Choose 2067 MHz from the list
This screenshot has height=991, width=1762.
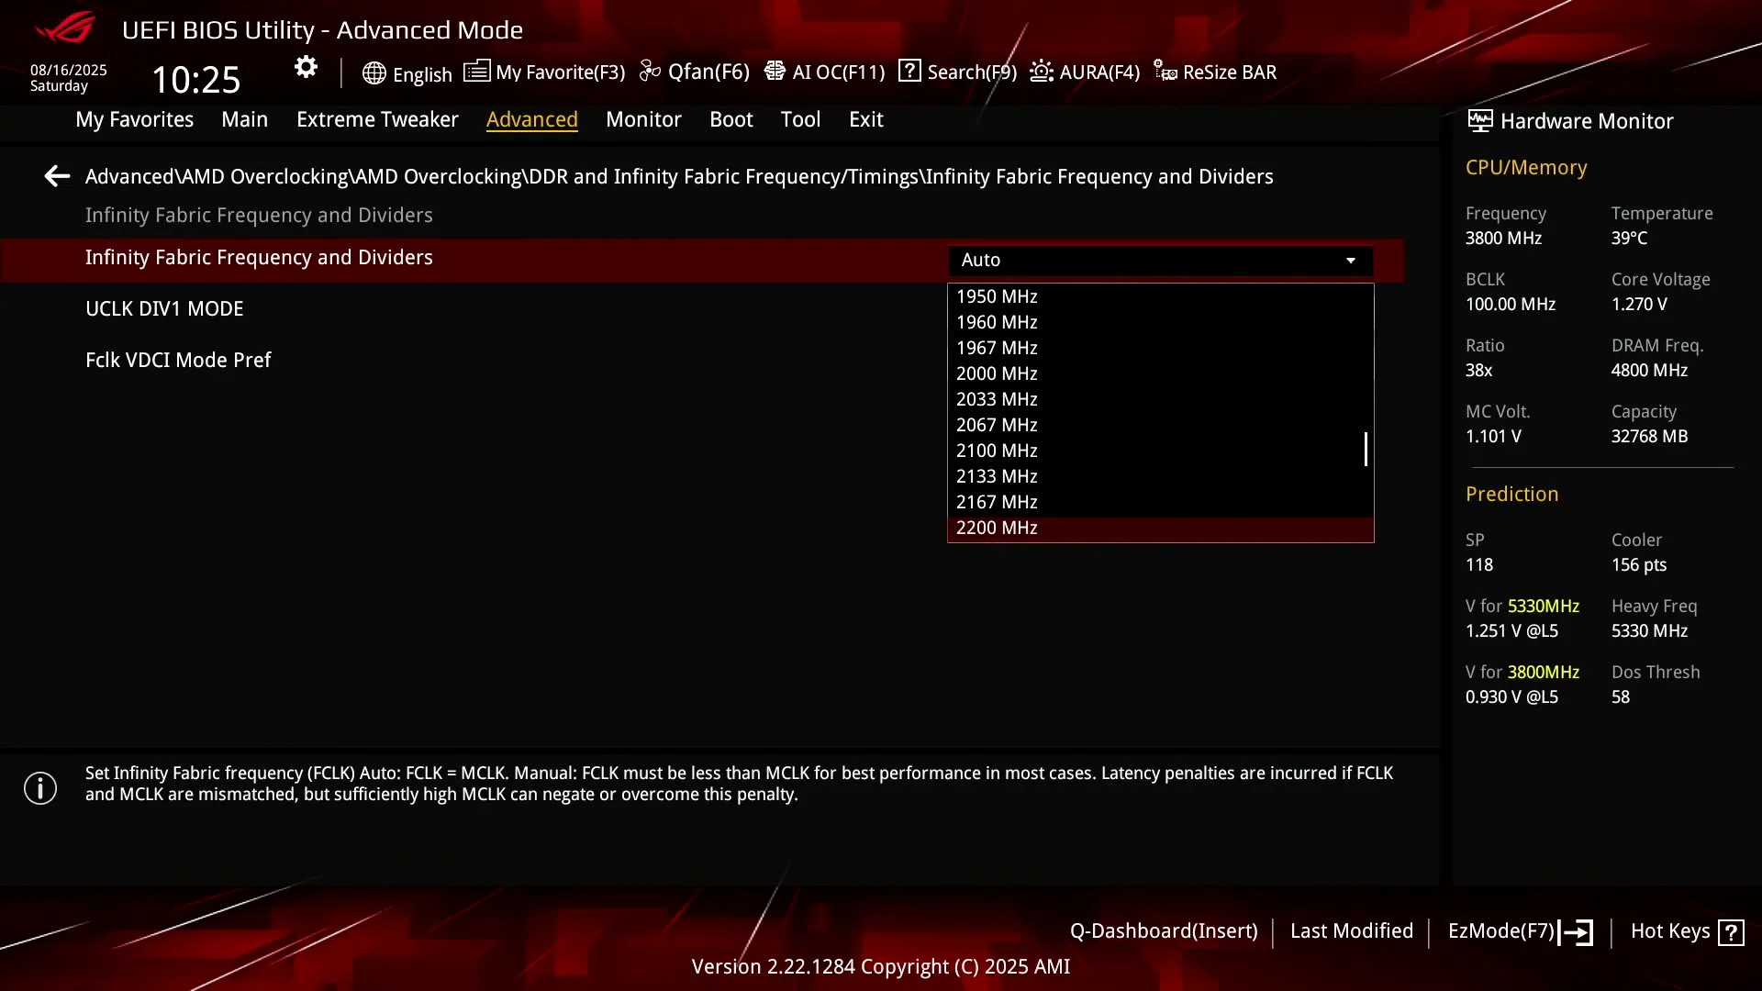pyautogui.click(x=1160, y=425)
